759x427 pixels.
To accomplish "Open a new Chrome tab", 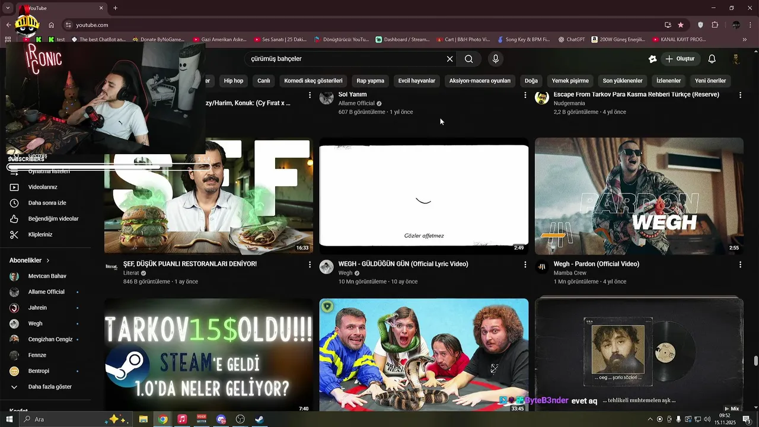I will tap(115, 8).
